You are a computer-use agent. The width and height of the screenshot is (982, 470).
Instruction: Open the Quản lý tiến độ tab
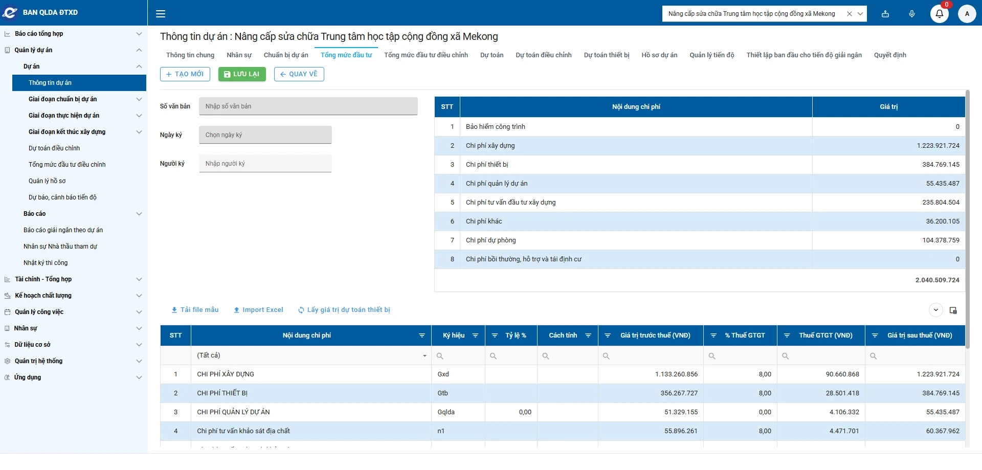pyautogui.click(x=711, y=55)
